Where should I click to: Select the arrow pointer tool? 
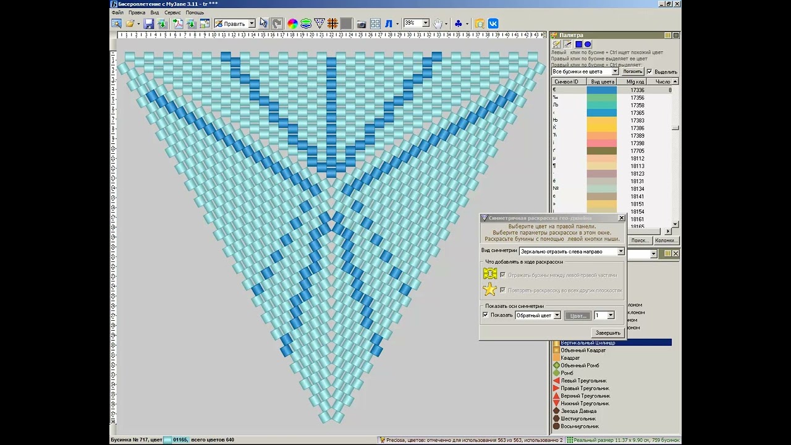point(264,23)
